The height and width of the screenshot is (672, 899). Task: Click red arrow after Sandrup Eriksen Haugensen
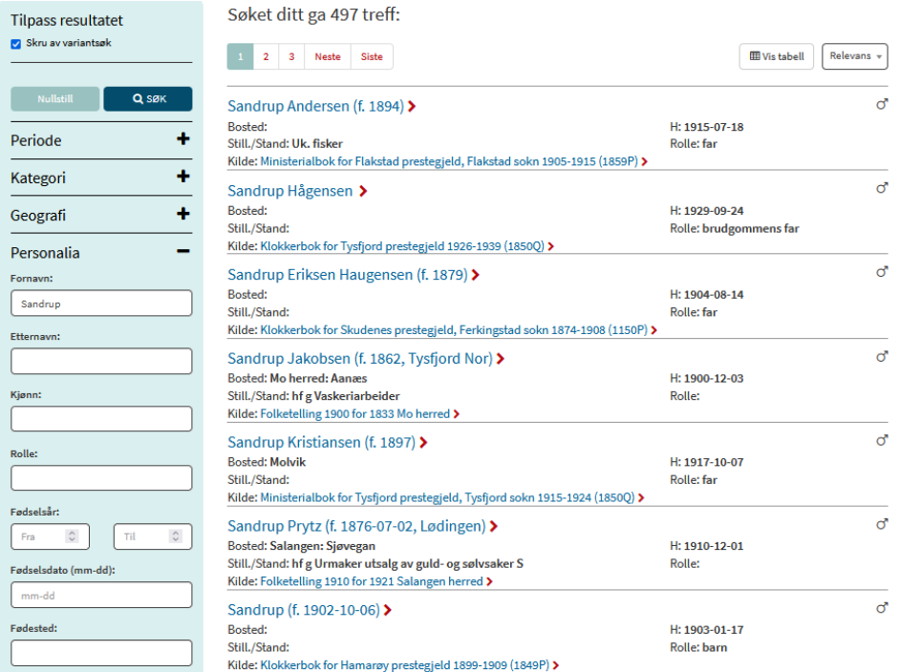pos(475,276)
